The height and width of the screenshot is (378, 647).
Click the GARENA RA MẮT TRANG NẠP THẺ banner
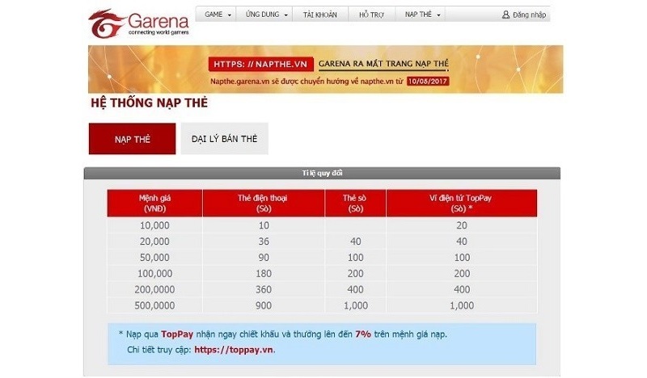[x=383, y=64]
